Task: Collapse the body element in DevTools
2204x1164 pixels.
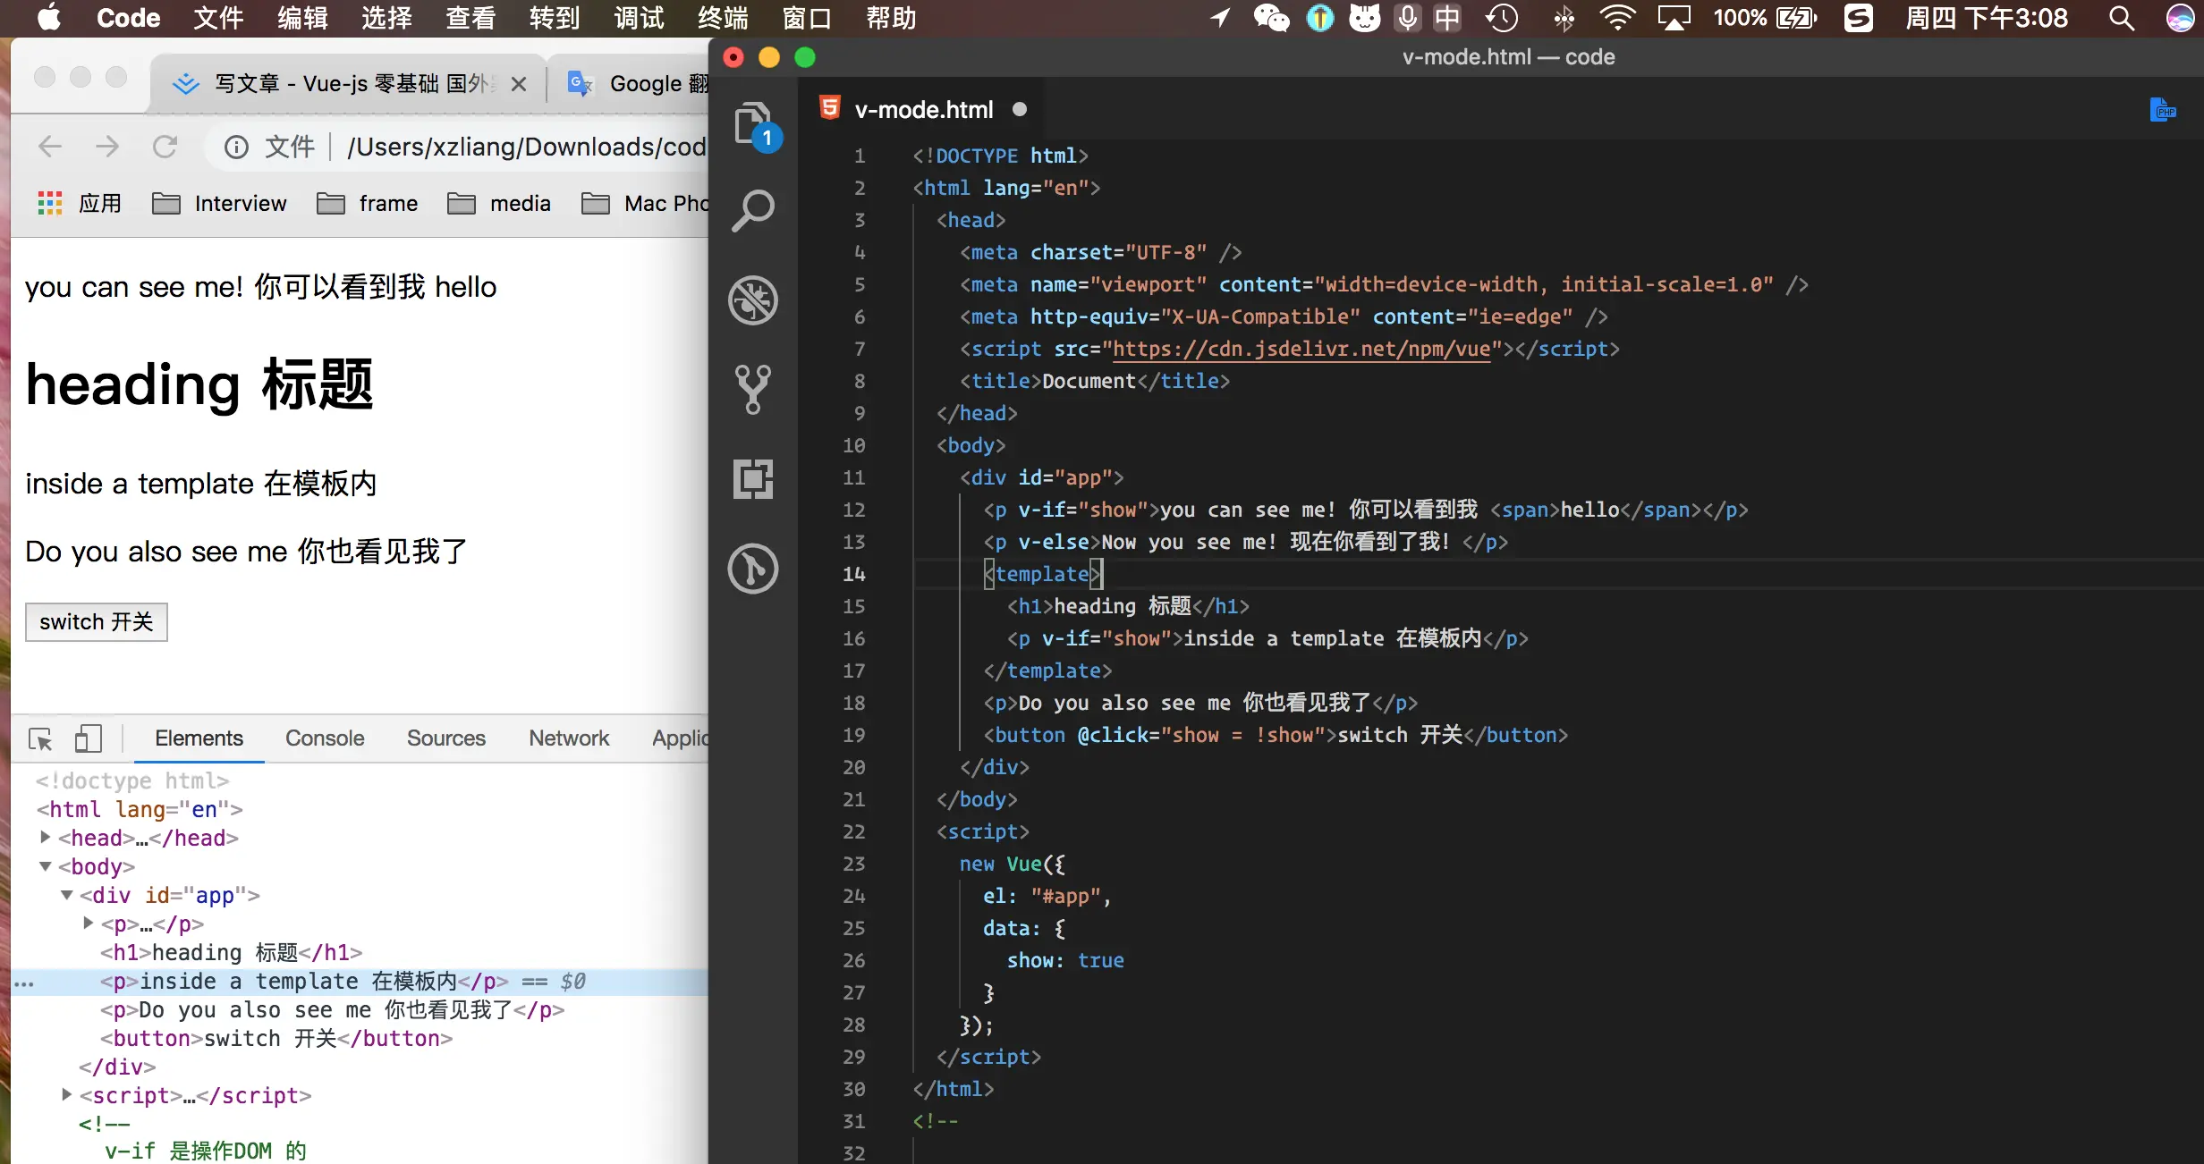Action: pos(46,866)
